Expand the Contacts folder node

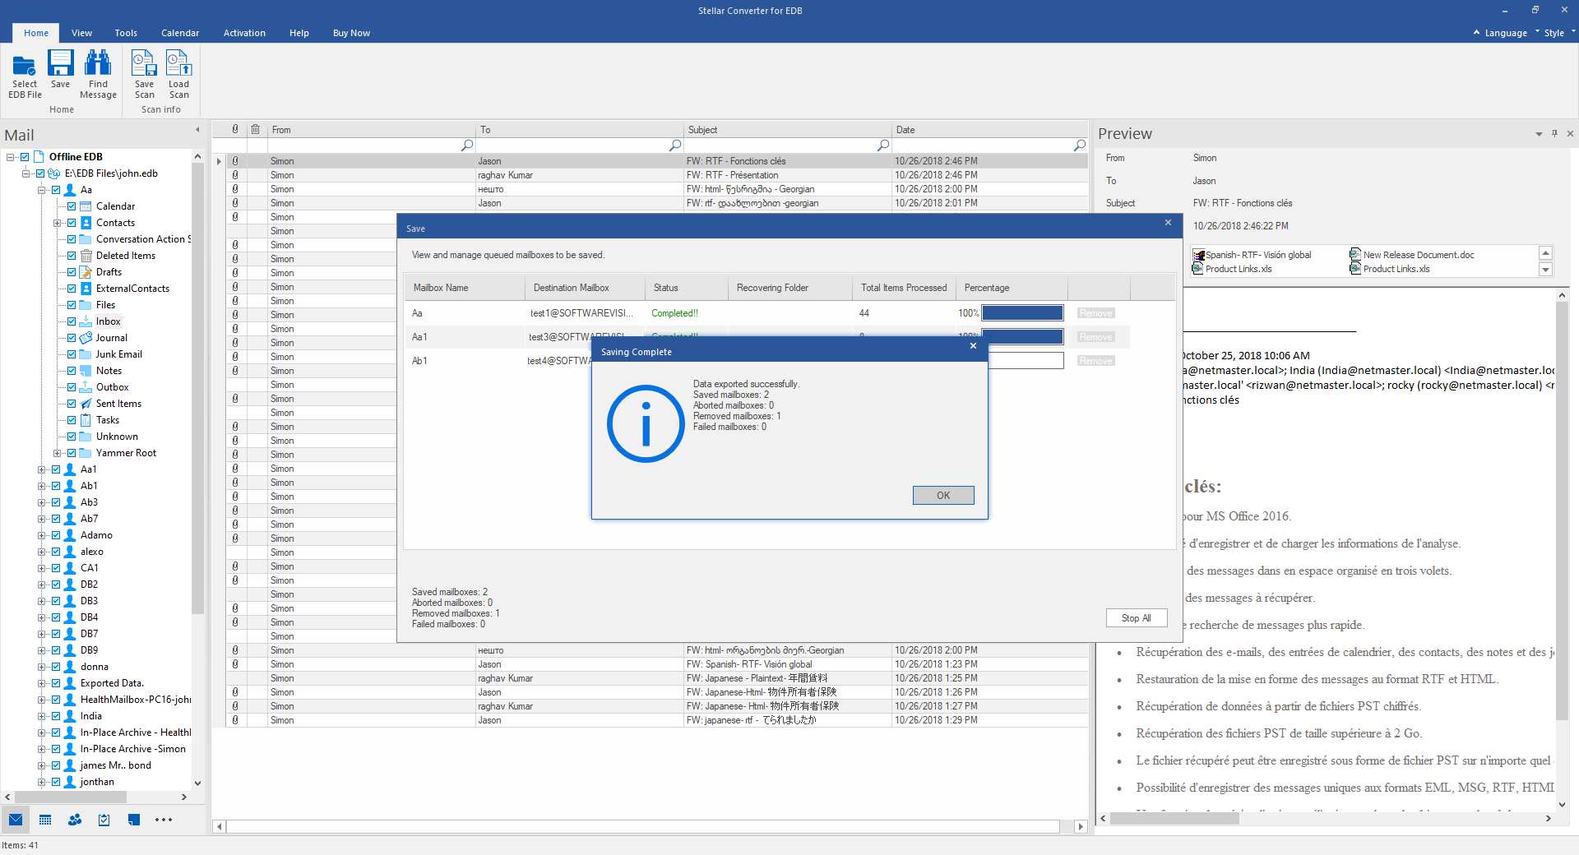[57, 223]
